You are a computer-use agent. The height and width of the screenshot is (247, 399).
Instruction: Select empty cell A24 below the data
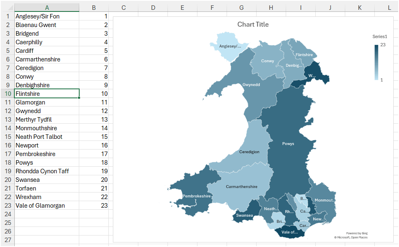(47, 214)
